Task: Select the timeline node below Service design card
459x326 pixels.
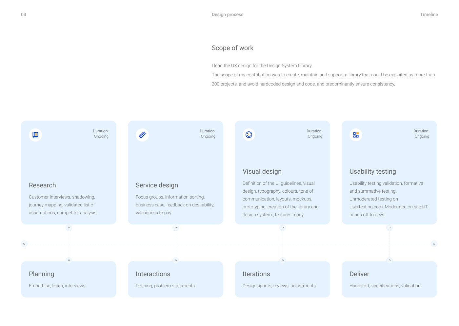Action: click(x=176, y=227)
